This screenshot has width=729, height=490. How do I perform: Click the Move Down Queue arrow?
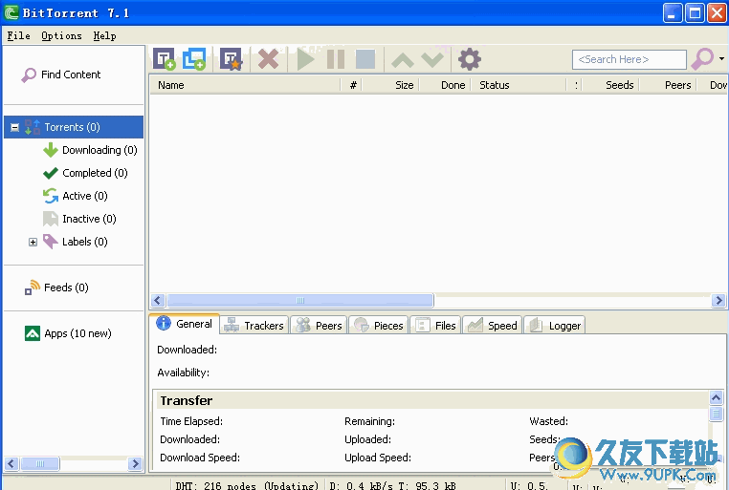coord(432,60)
